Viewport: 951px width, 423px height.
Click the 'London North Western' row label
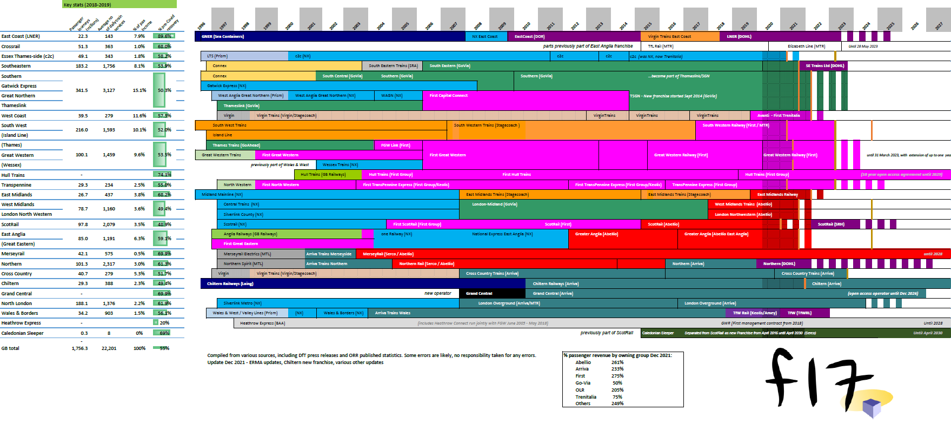(x=26, y=214)
